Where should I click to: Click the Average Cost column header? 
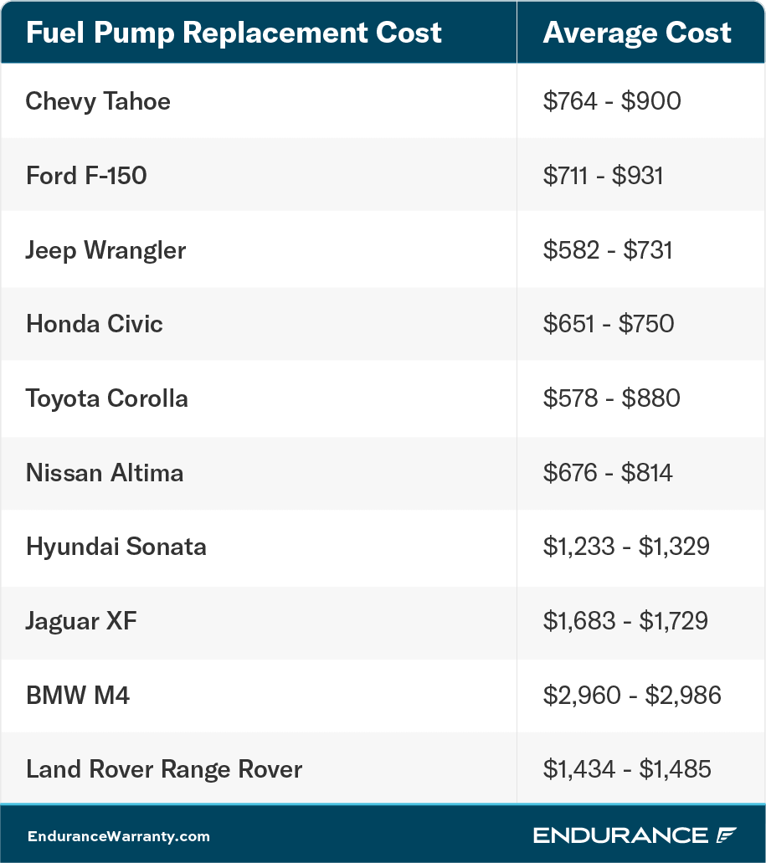pos(637,33)
